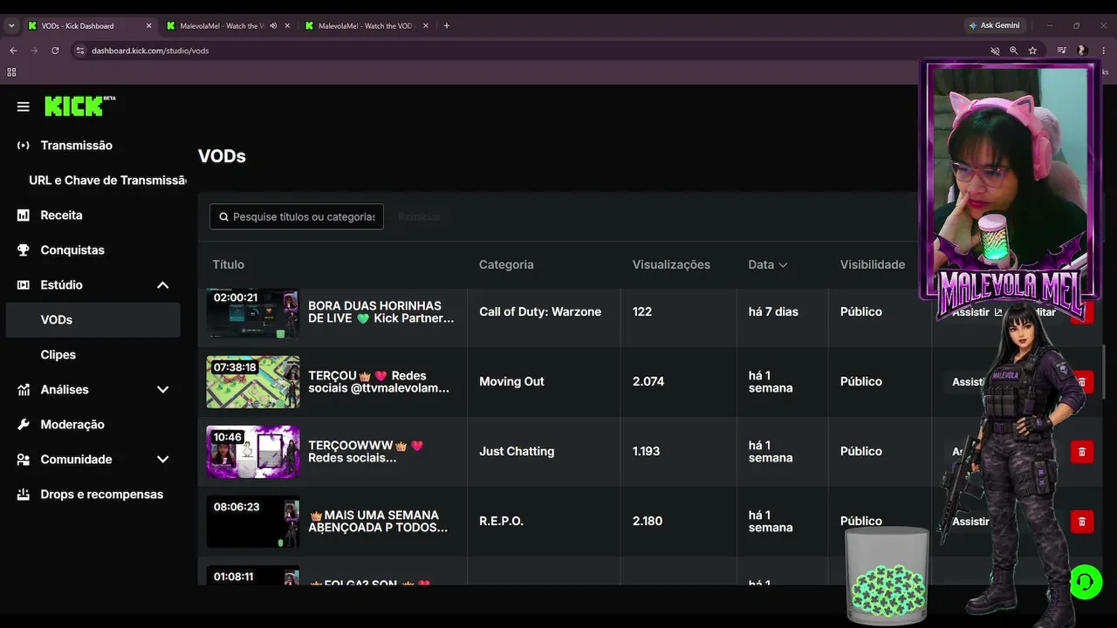Click the Ask Gemini button
This screenshot has width=1117, height=628.
click(994, 25)
